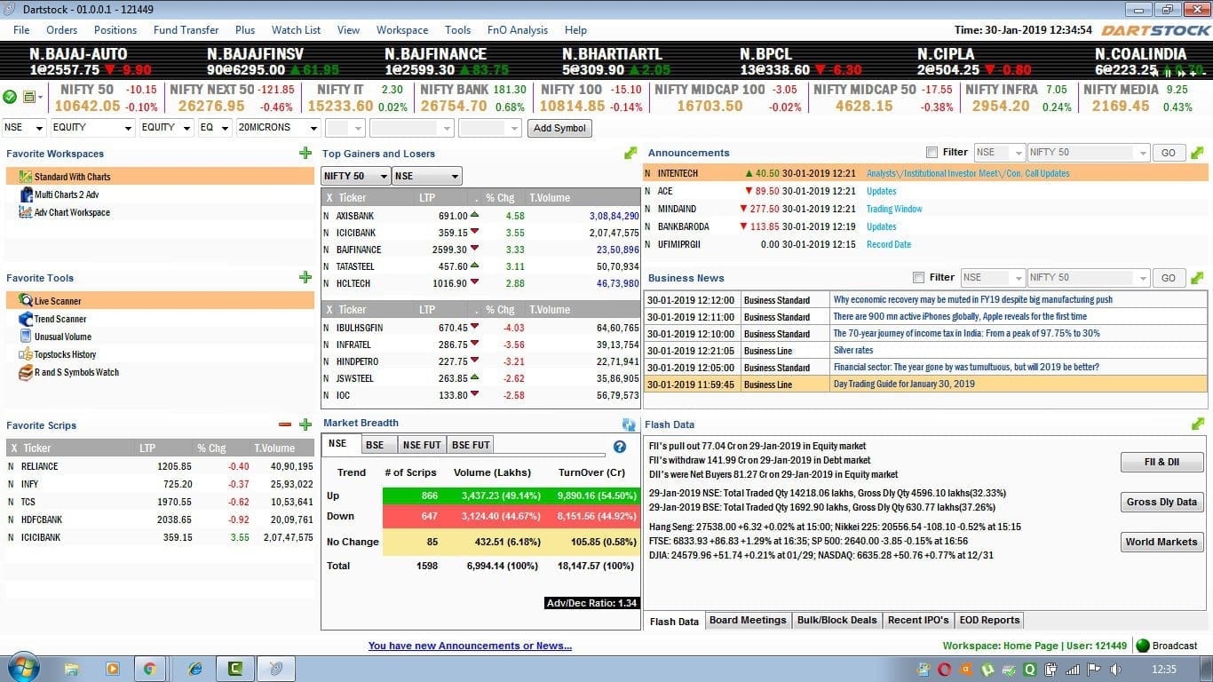Screen dimensions: 1213x682
Task: Expand the Announcements panel with arrow icon
Action: coord(1197,153)
